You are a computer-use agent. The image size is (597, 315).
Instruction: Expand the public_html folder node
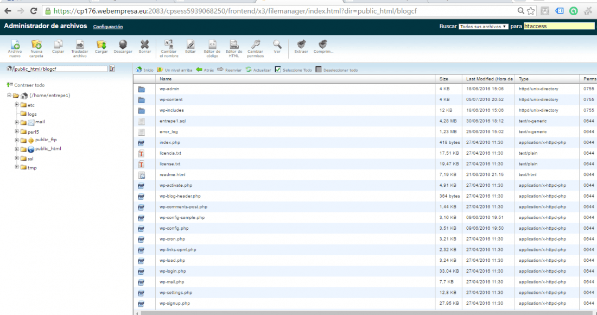[17, 149]
